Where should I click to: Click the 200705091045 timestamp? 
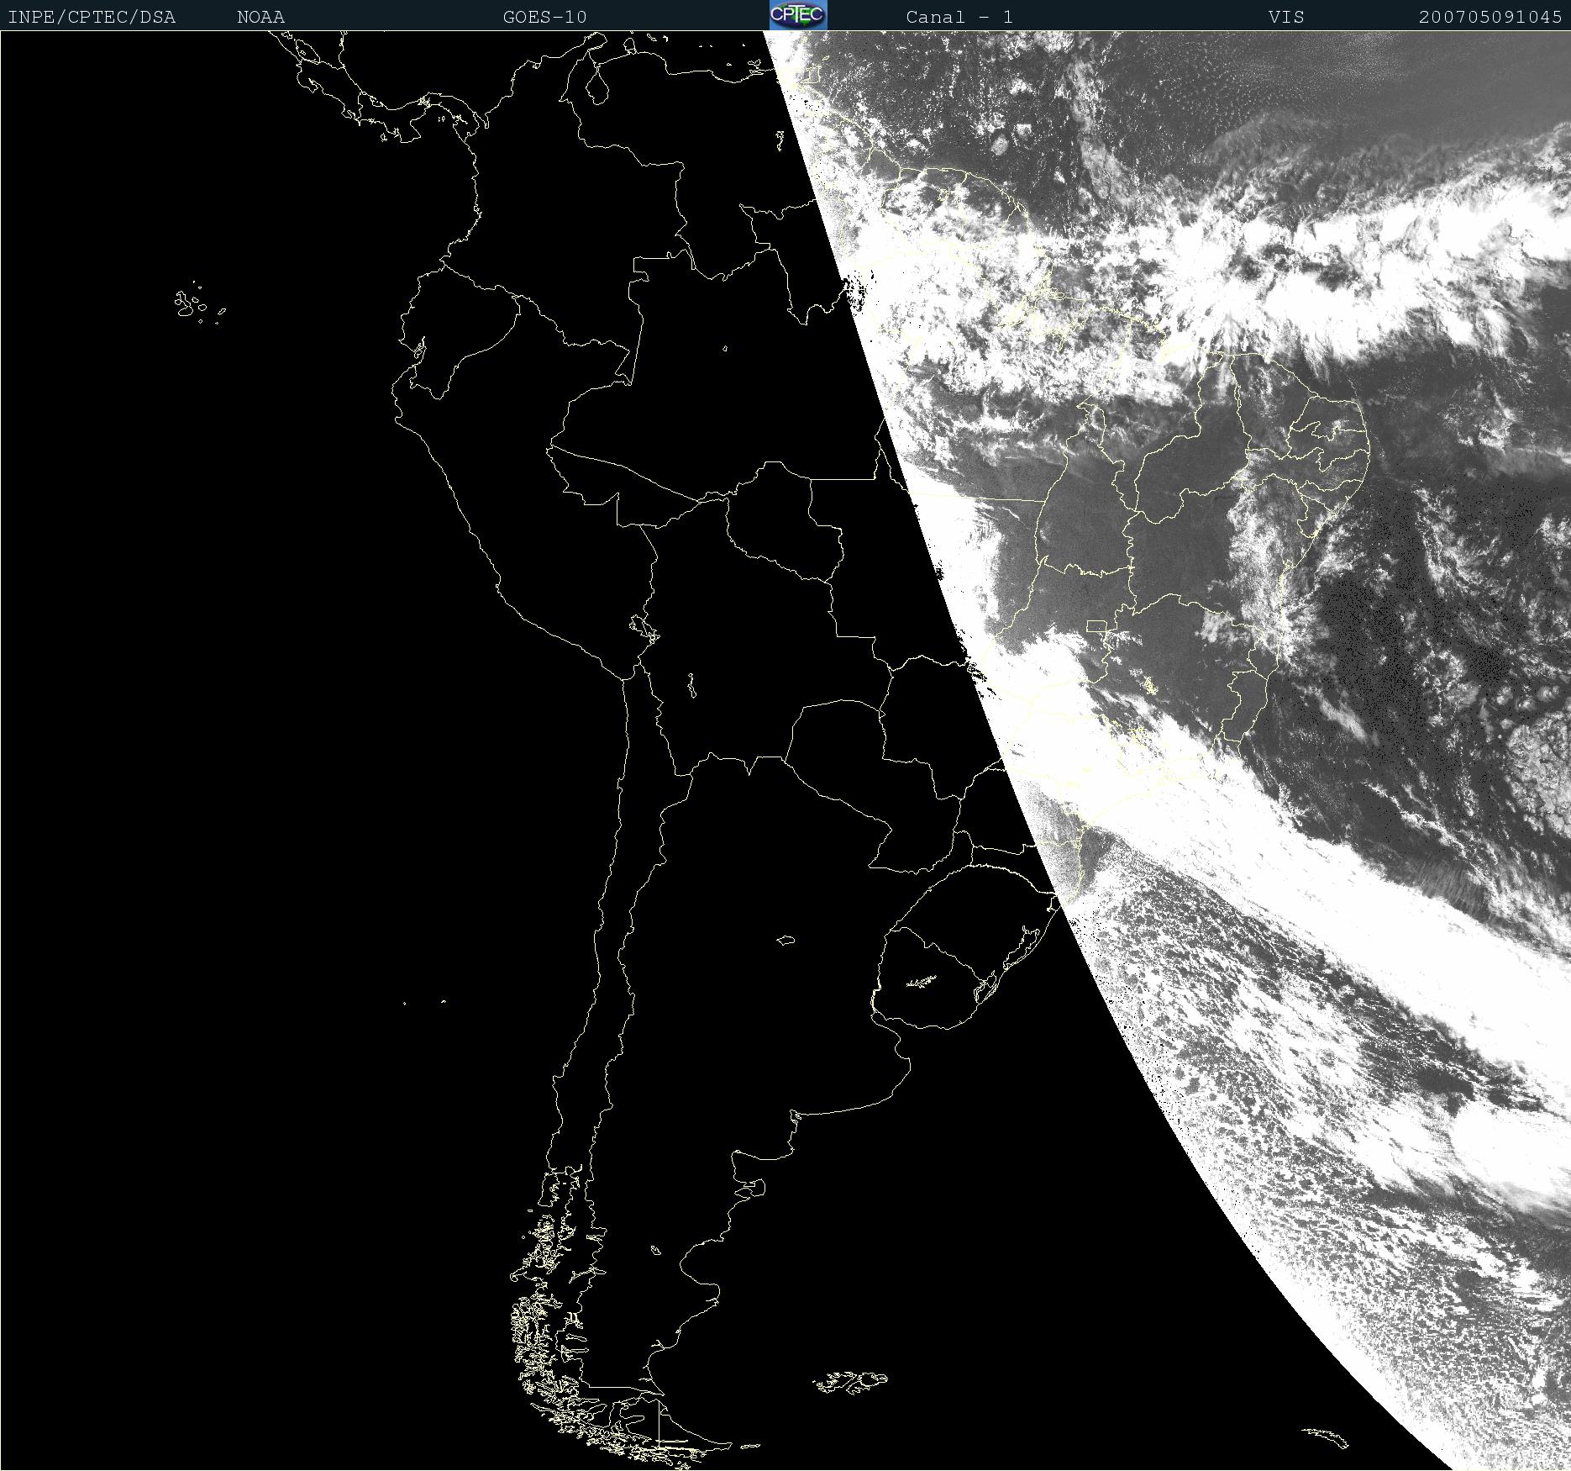click(x=1490, y=17)
